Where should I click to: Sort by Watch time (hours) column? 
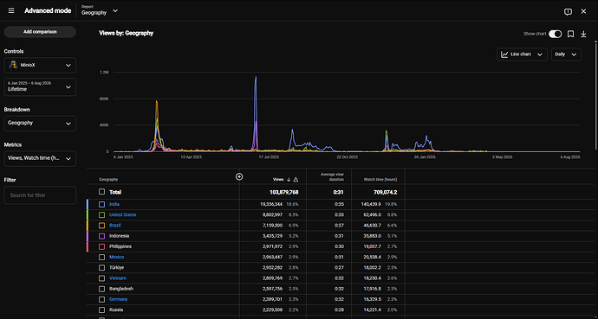click(380, 180)
